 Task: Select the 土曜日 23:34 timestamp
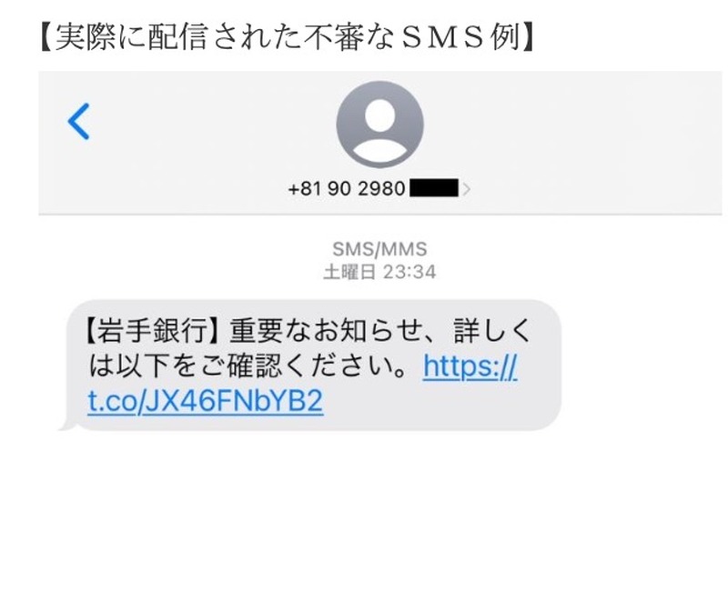click(379, 272)
